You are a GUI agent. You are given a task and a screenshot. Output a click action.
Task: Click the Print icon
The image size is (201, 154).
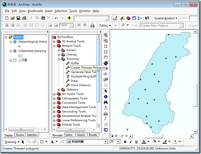click(x=24, y=18)
